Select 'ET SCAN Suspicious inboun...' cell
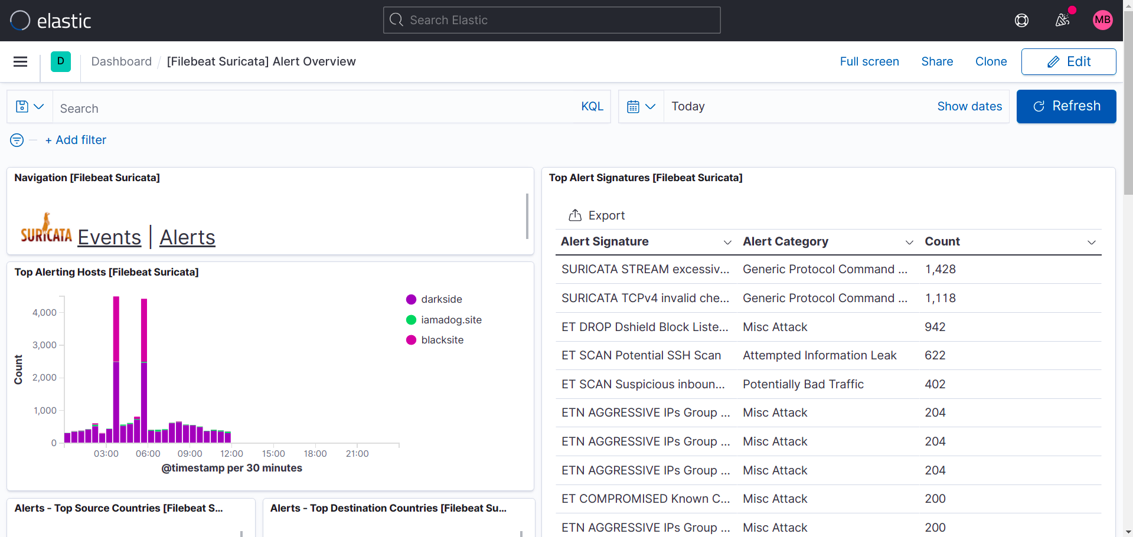The image size is (1133, 537). click(643, 384)
